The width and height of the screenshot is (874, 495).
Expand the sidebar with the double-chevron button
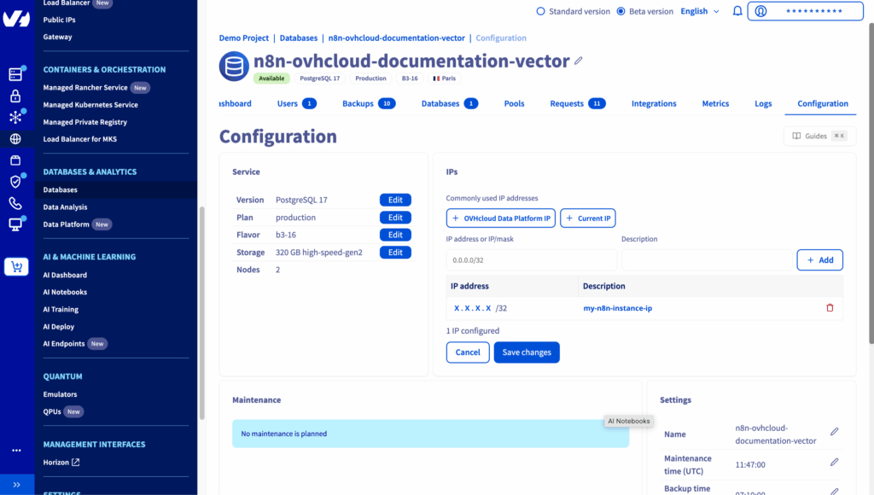click(x=16, y=485)
